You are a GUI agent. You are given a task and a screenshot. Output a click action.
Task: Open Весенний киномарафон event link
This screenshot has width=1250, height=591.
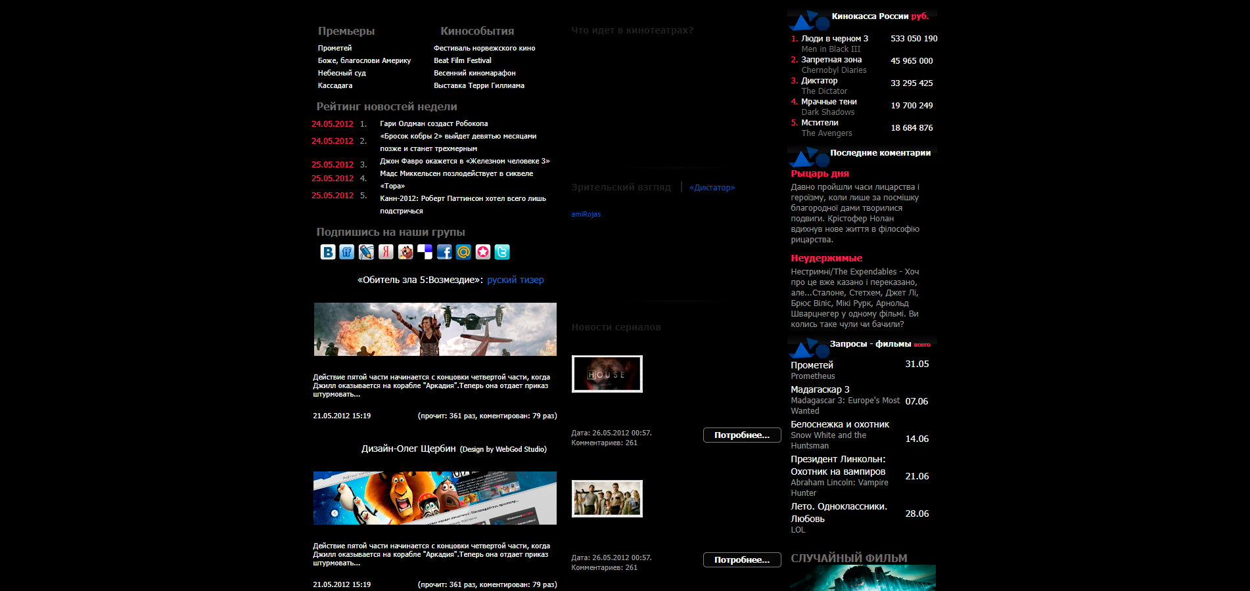pos(475,73)
